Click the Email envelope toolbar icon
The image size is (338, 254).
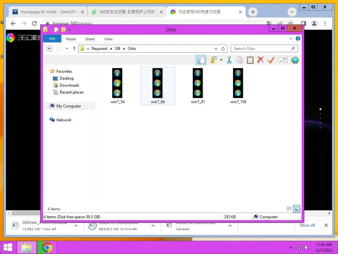282,60
